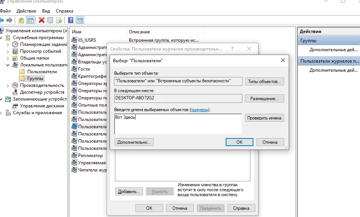Click the Forward arrow toolbar icon
360x217 pixels.
(x=9, y=20)
